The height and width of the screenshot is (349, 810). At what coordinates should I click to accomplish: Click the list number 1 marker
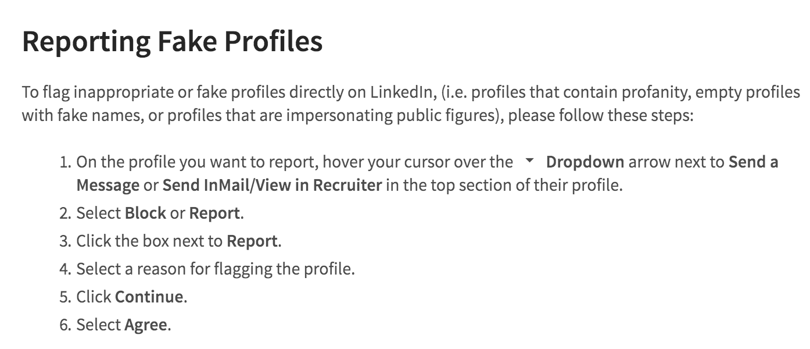coord(65,162)
